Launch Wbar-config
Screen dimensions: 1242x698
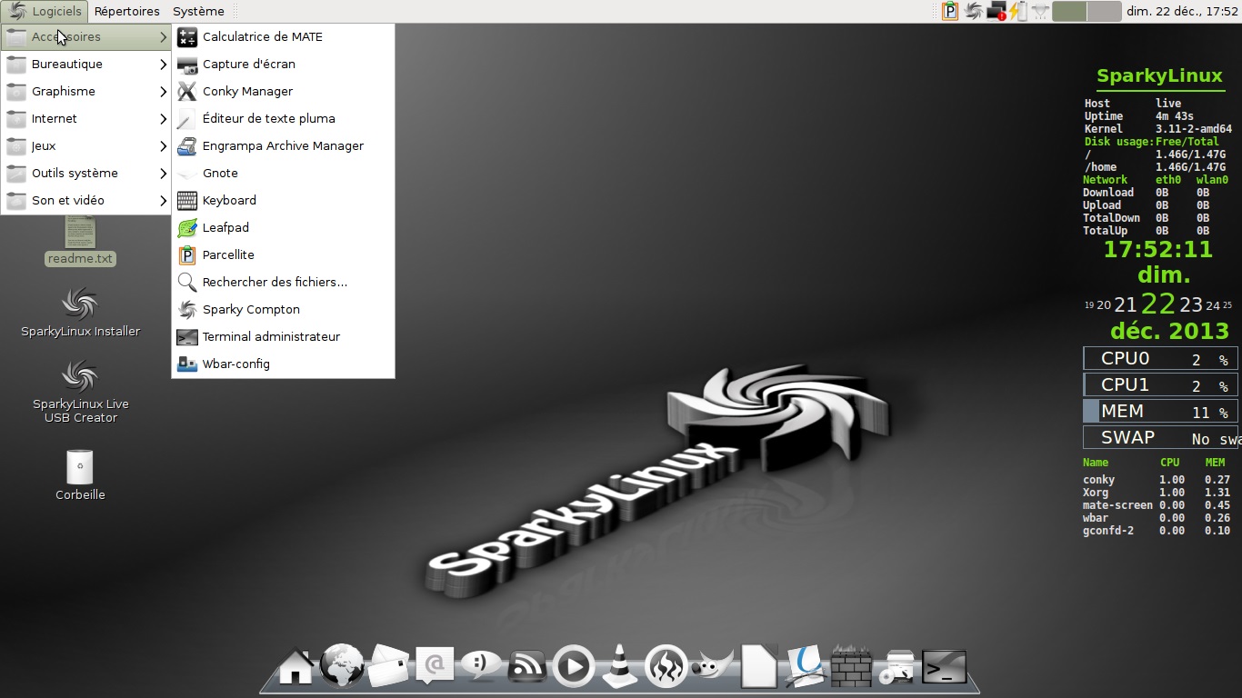click(283, 364)
